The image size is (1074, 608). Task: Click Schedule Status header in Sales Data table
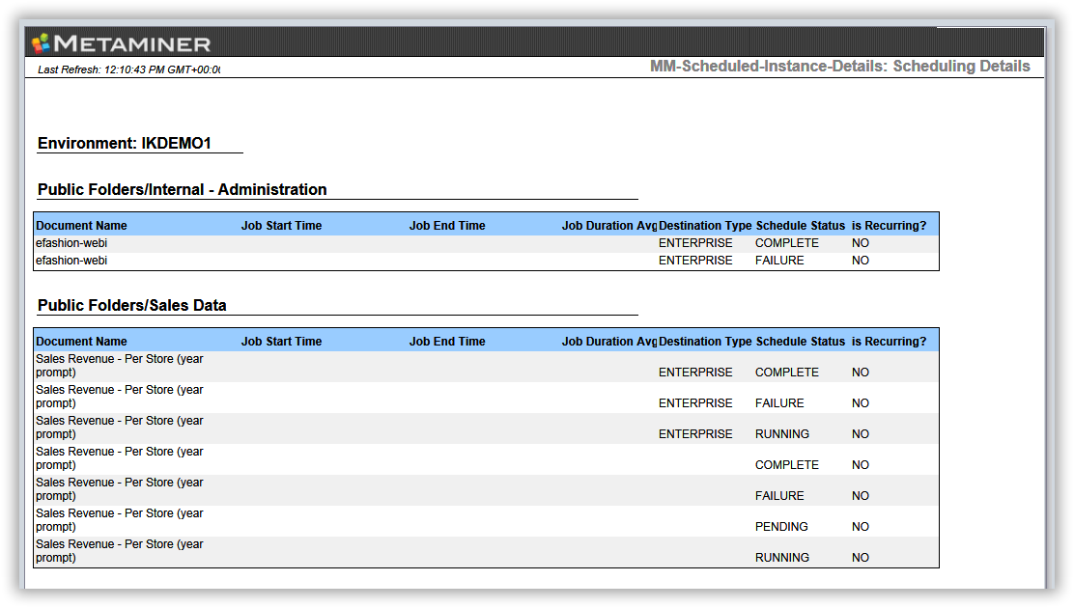click(x=801, y=341)
